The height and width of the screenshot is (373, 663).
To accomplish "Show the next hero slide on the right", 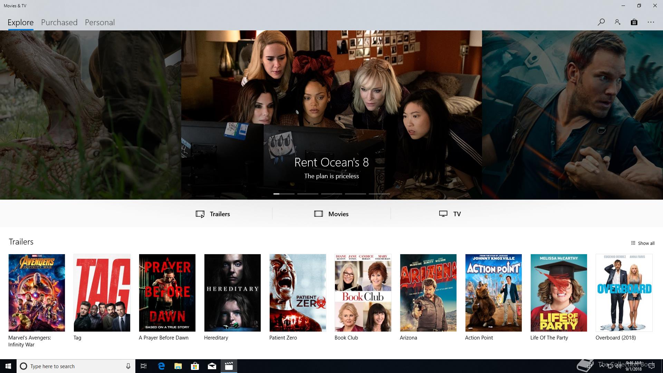I will pos(573,115).
